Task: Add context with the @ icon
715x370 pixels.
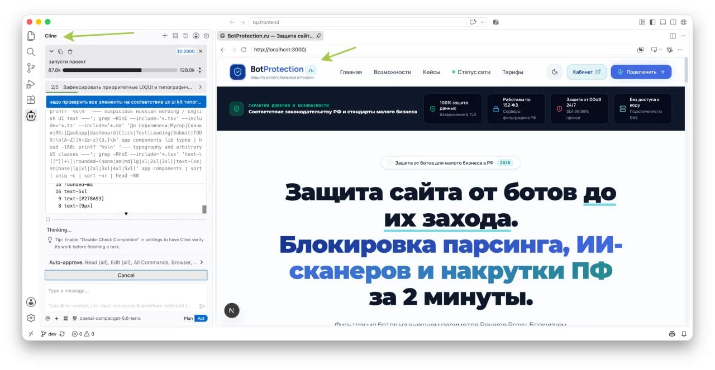Action: [x=48, y=318]
